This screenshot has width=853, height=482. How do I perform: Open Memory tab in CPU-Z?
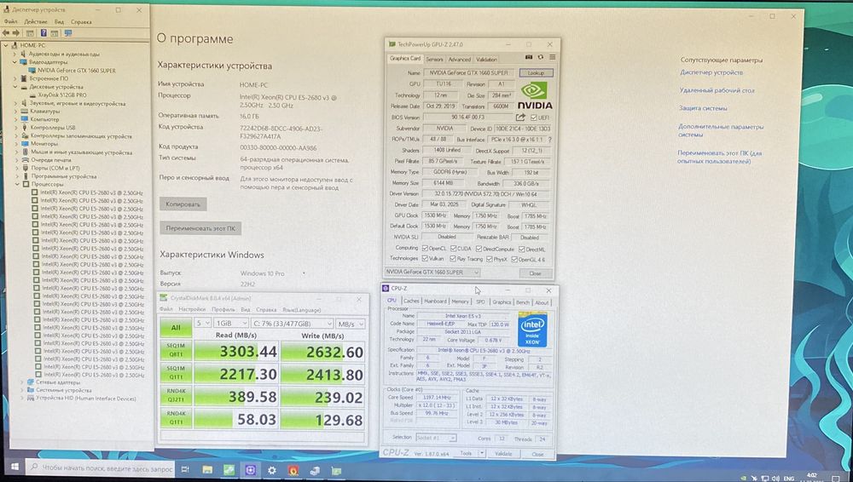pos(460,301)
